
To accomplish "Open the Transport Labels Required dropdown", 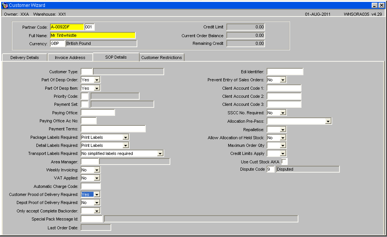I will tap(160, 153).
